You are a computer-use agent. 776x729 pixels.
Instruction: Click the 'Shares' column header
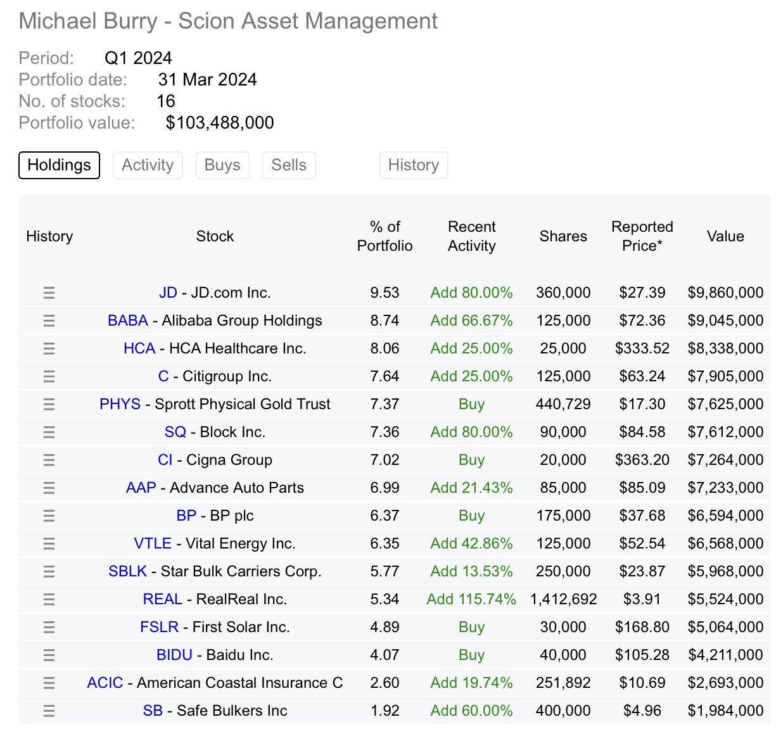point(563,236)
